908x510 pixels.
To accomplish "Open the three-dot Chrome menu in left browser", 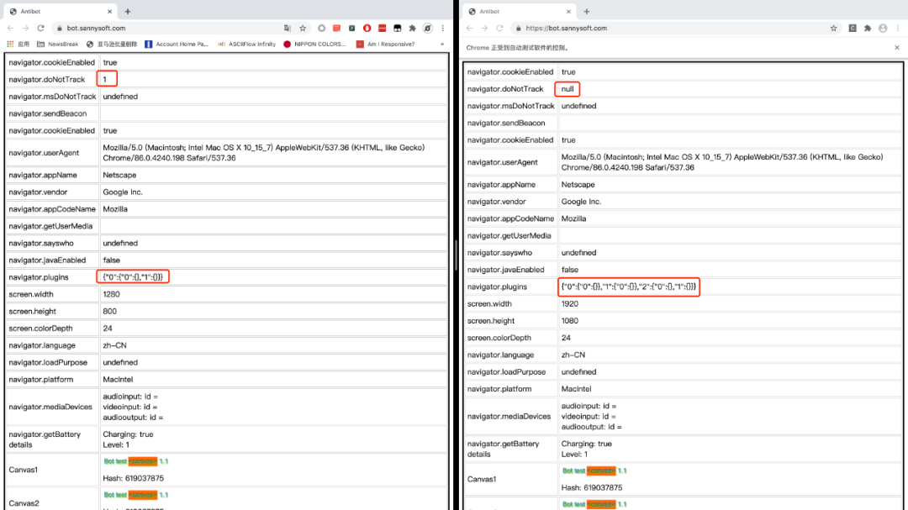I will point(443,28).
